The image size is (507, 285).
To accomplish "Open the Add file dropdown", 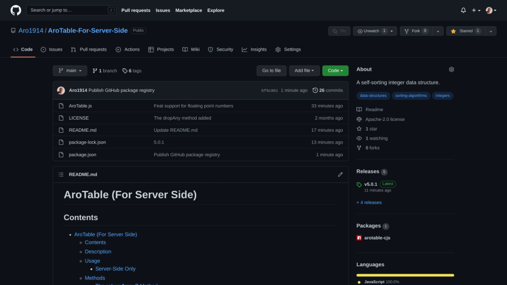I will 305,71.
